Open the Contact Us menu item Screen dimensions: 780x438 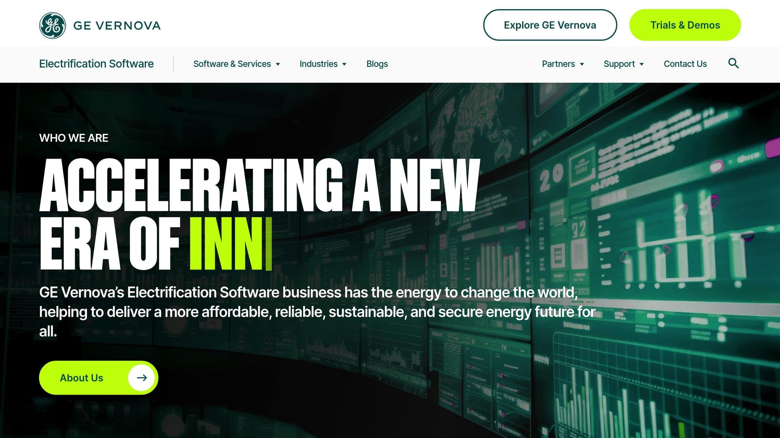pos(685,64)
